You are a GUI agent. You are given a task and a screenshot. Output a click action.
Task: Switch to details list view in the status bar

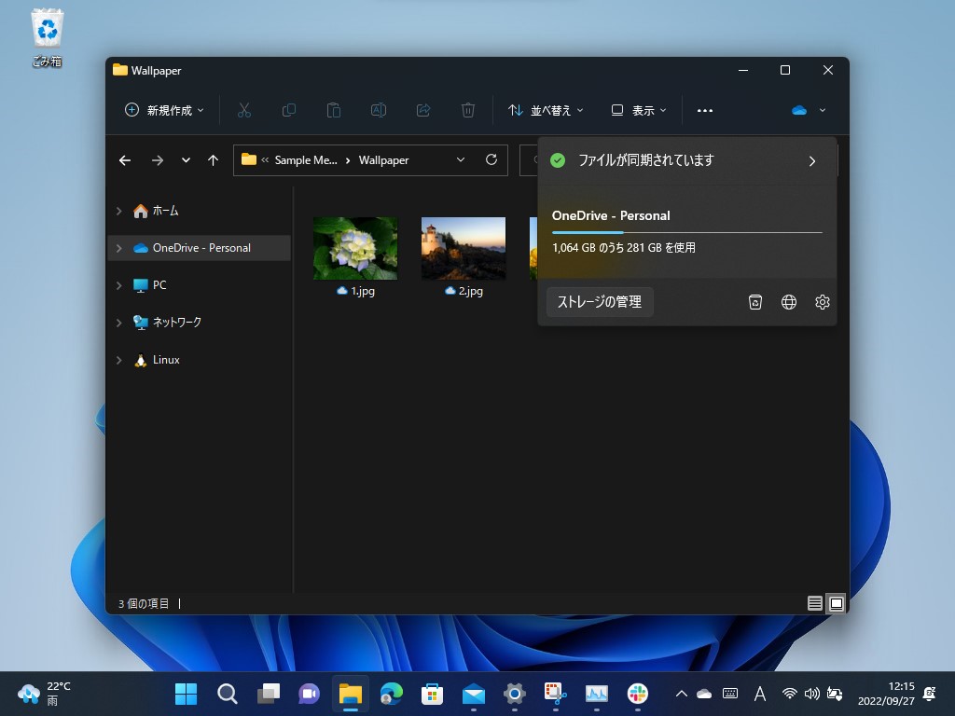point(815,603)
